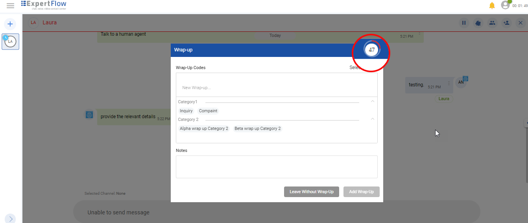Collapse the Category 2 section
Image resolution: width=528 pixels, height=223 pixels.
[373, 119]
